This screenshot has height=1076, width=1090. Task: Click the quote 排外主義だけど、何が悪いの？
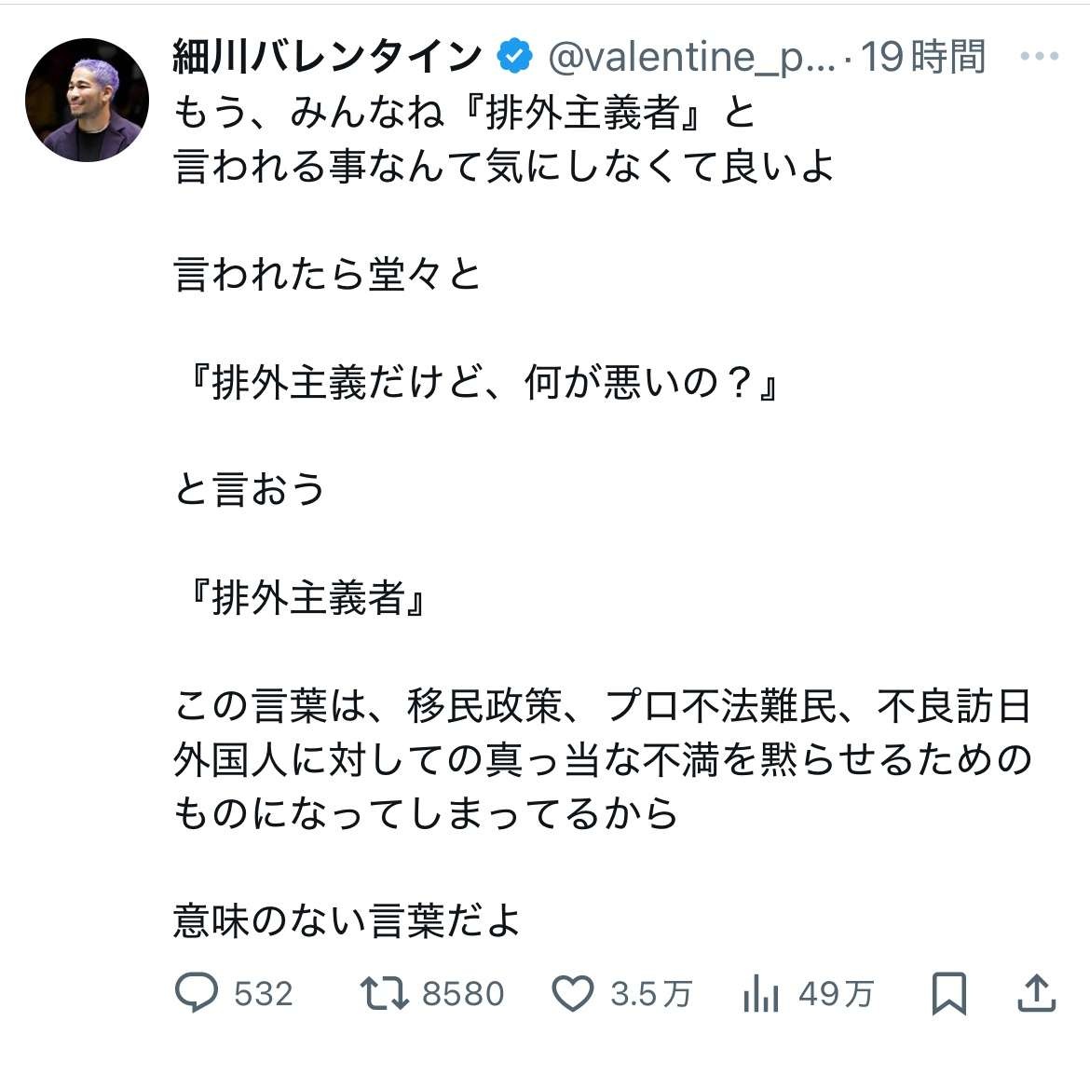(481, 383)
